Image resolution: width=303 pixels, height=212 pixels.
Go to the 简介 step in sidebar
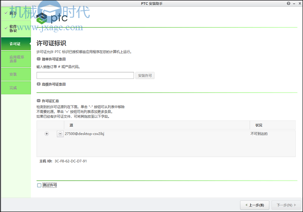point(16,13)
